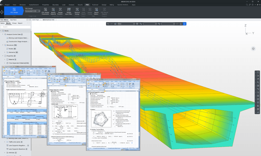Switch to the Results ribbon tab
261x156 pixels.
pos(80,5)
